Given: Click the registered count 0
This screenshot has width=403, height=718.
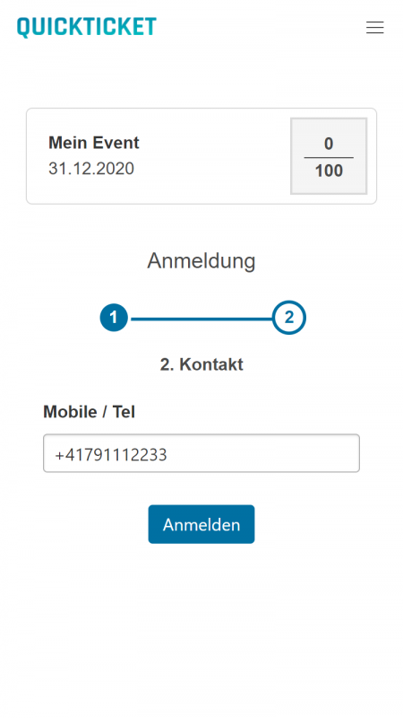Looking at the screenshot, I should 329,144.
